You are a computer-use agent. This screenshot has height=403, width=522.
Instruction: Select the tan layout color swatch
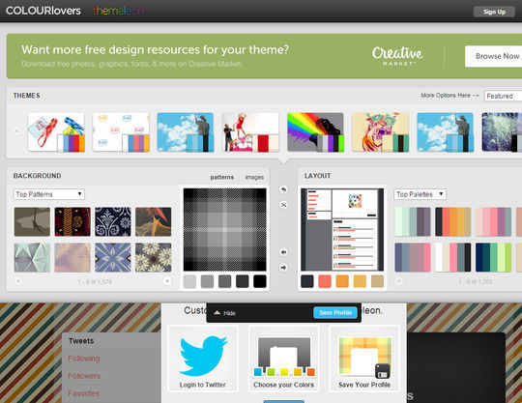pyautogui.click(x=377, y=281)
